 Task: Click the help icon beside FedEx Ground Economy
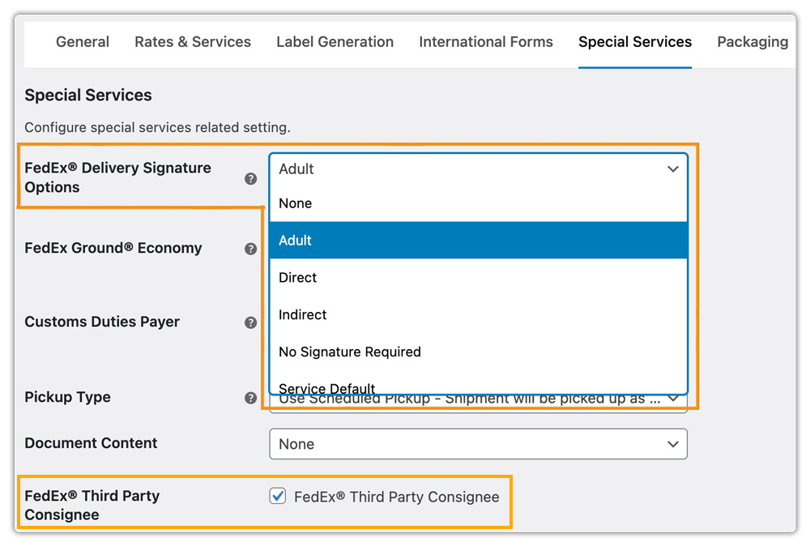pos(250,249)
